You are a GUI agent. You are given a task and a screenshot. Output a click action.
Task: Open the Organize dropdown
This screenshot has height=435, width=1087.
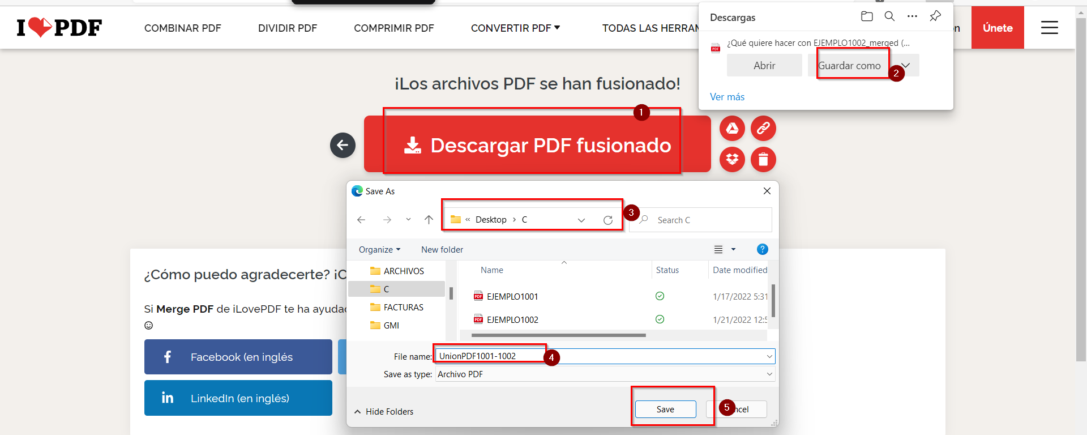[x=379, y=249]
